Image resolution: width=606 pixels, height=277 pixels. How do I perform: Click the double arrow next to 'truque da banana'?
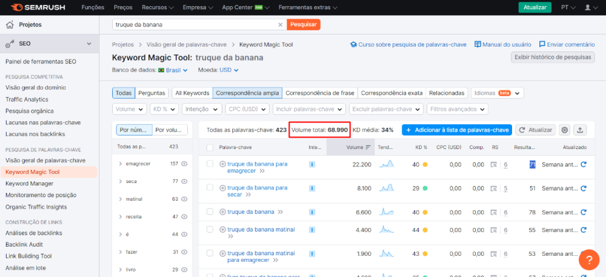(280, 212)
